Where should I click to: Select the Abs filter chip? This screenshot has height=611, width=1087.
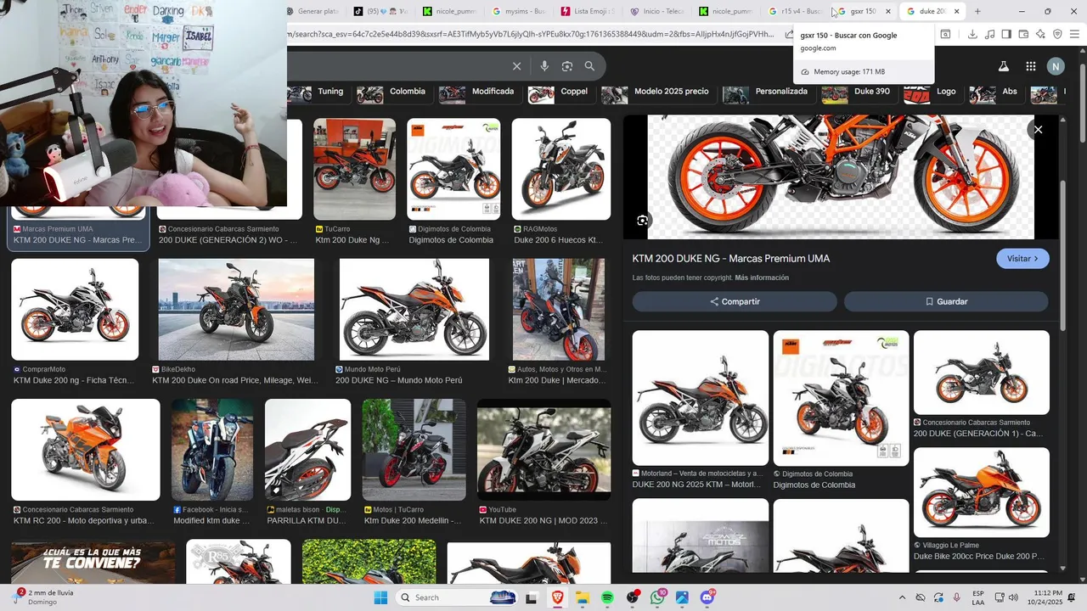point(995,92)
